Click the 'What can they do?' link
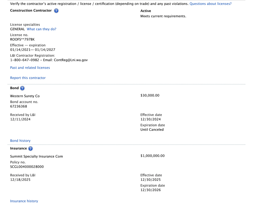This screenshot has width=253, height=203. pyautogui.click(x=41, y=29)
